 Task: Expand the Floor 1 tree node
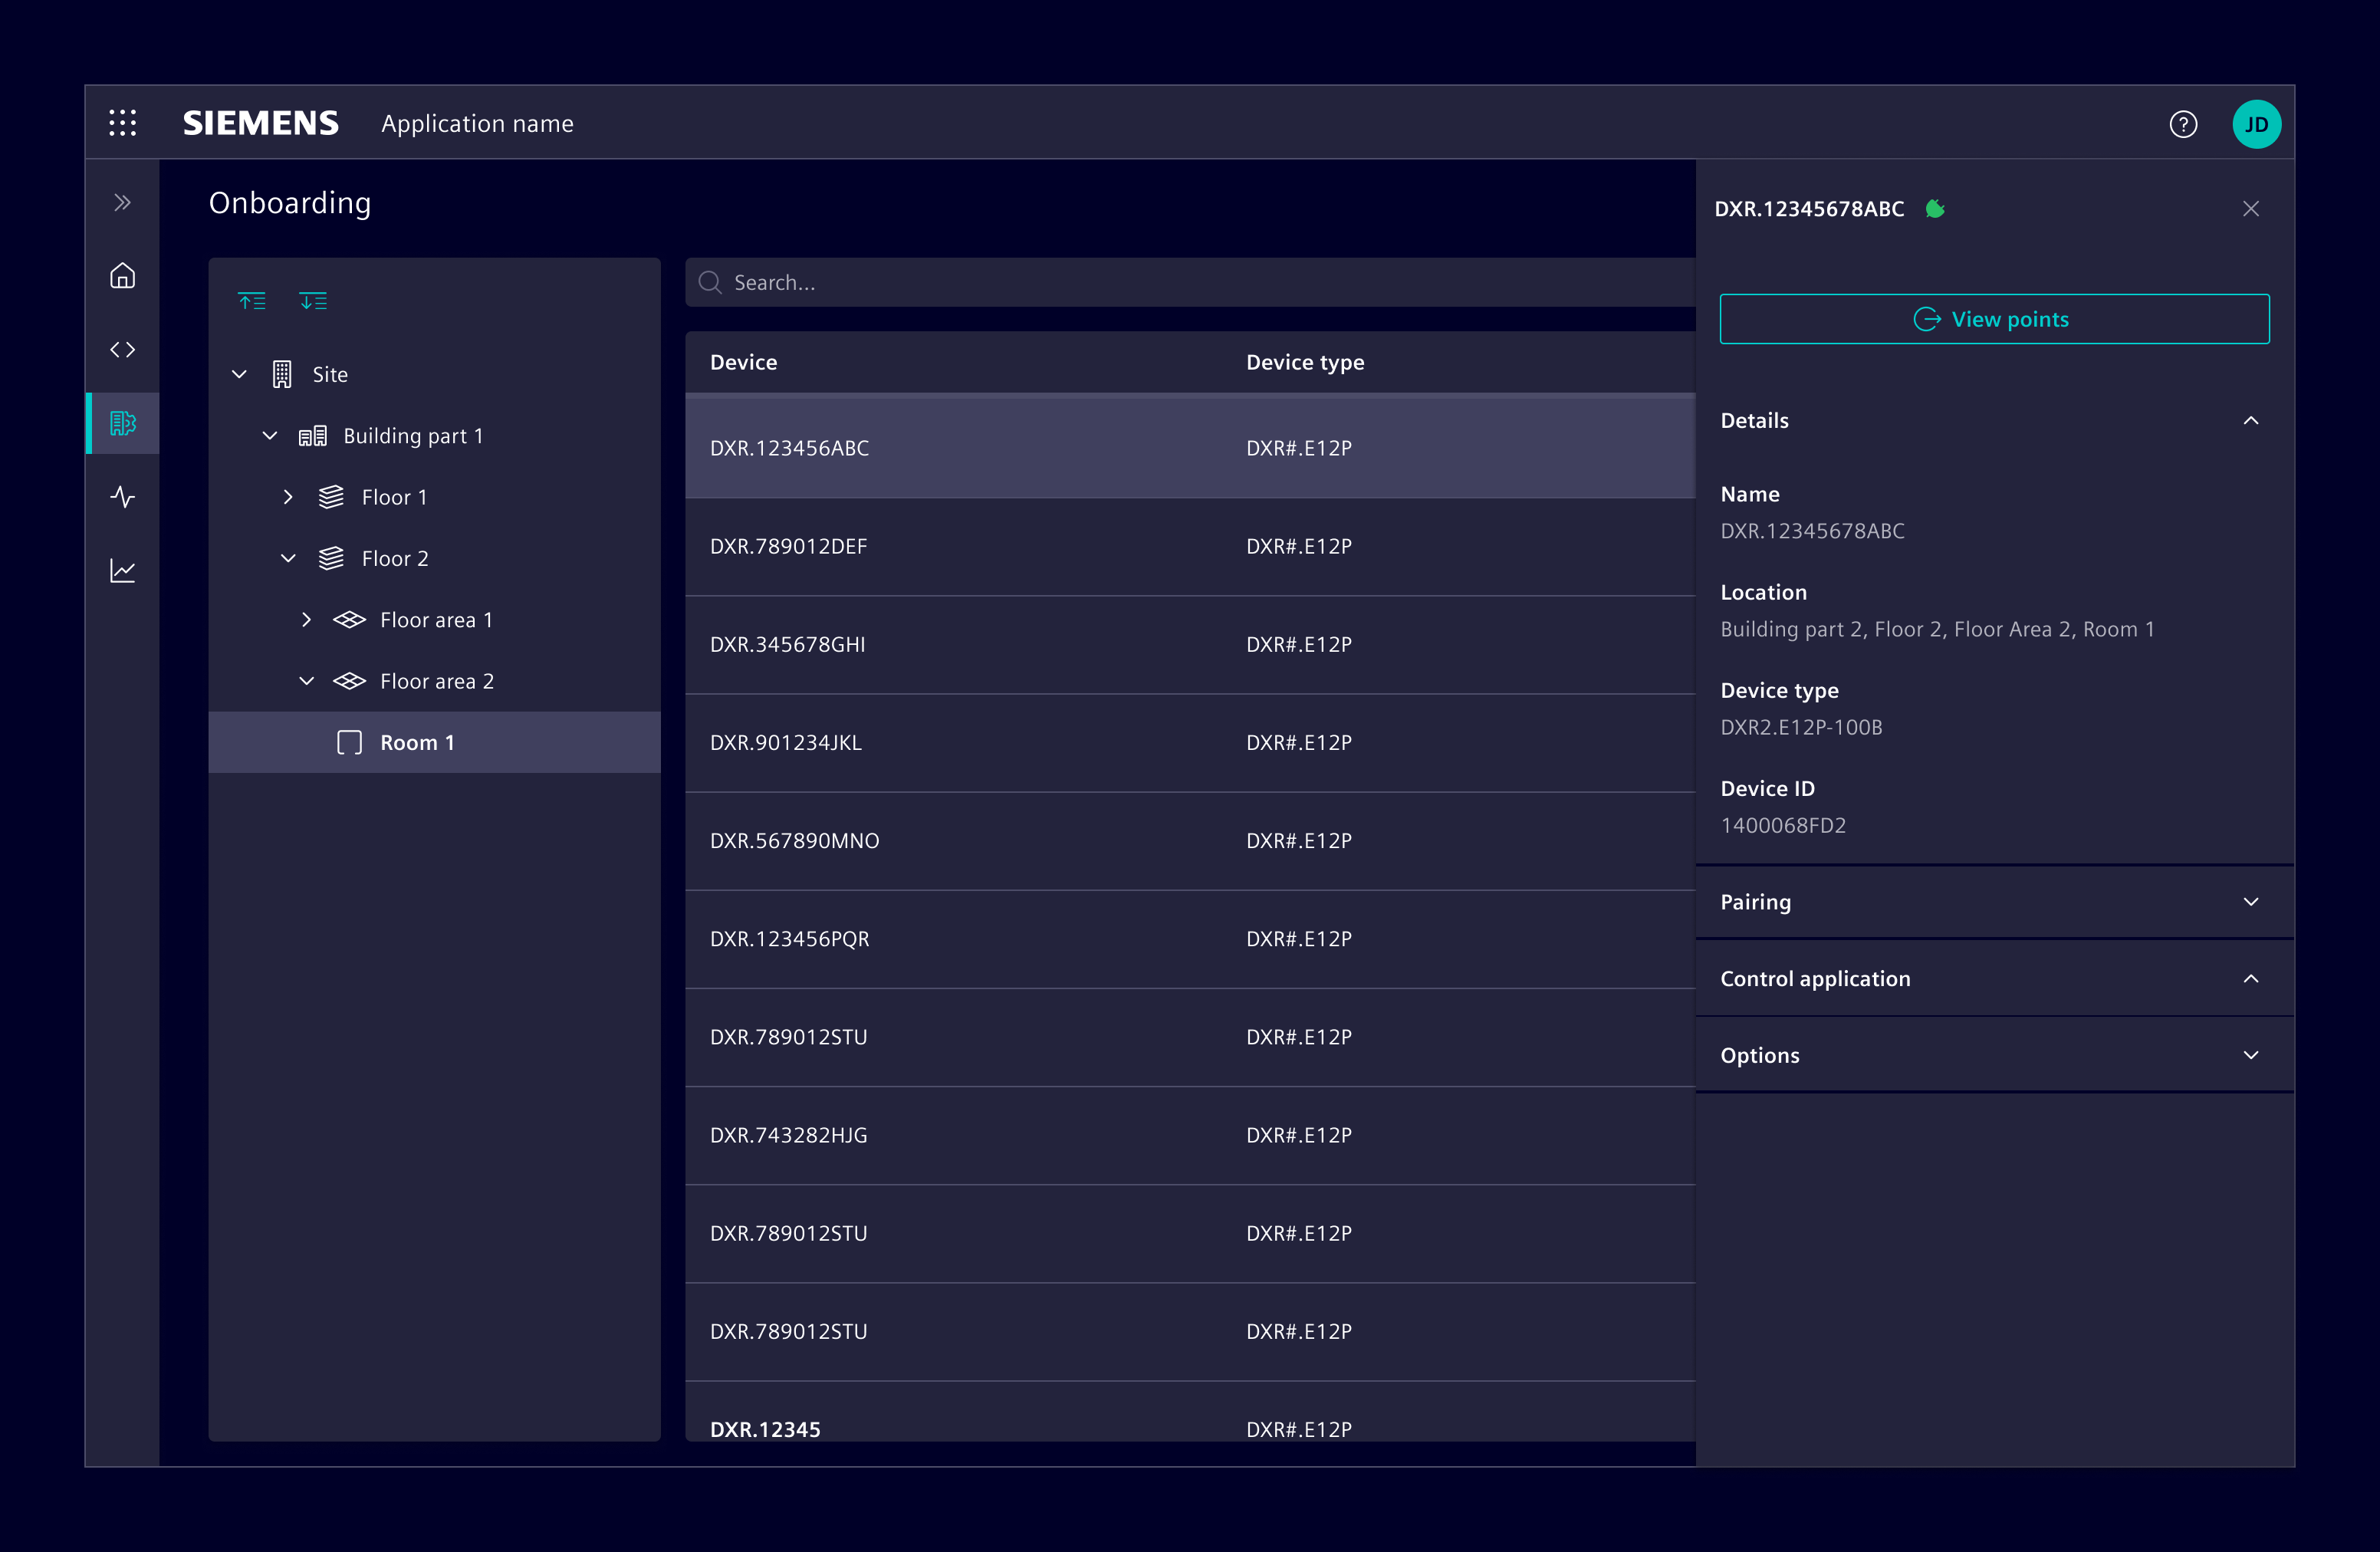click(288, 497)
